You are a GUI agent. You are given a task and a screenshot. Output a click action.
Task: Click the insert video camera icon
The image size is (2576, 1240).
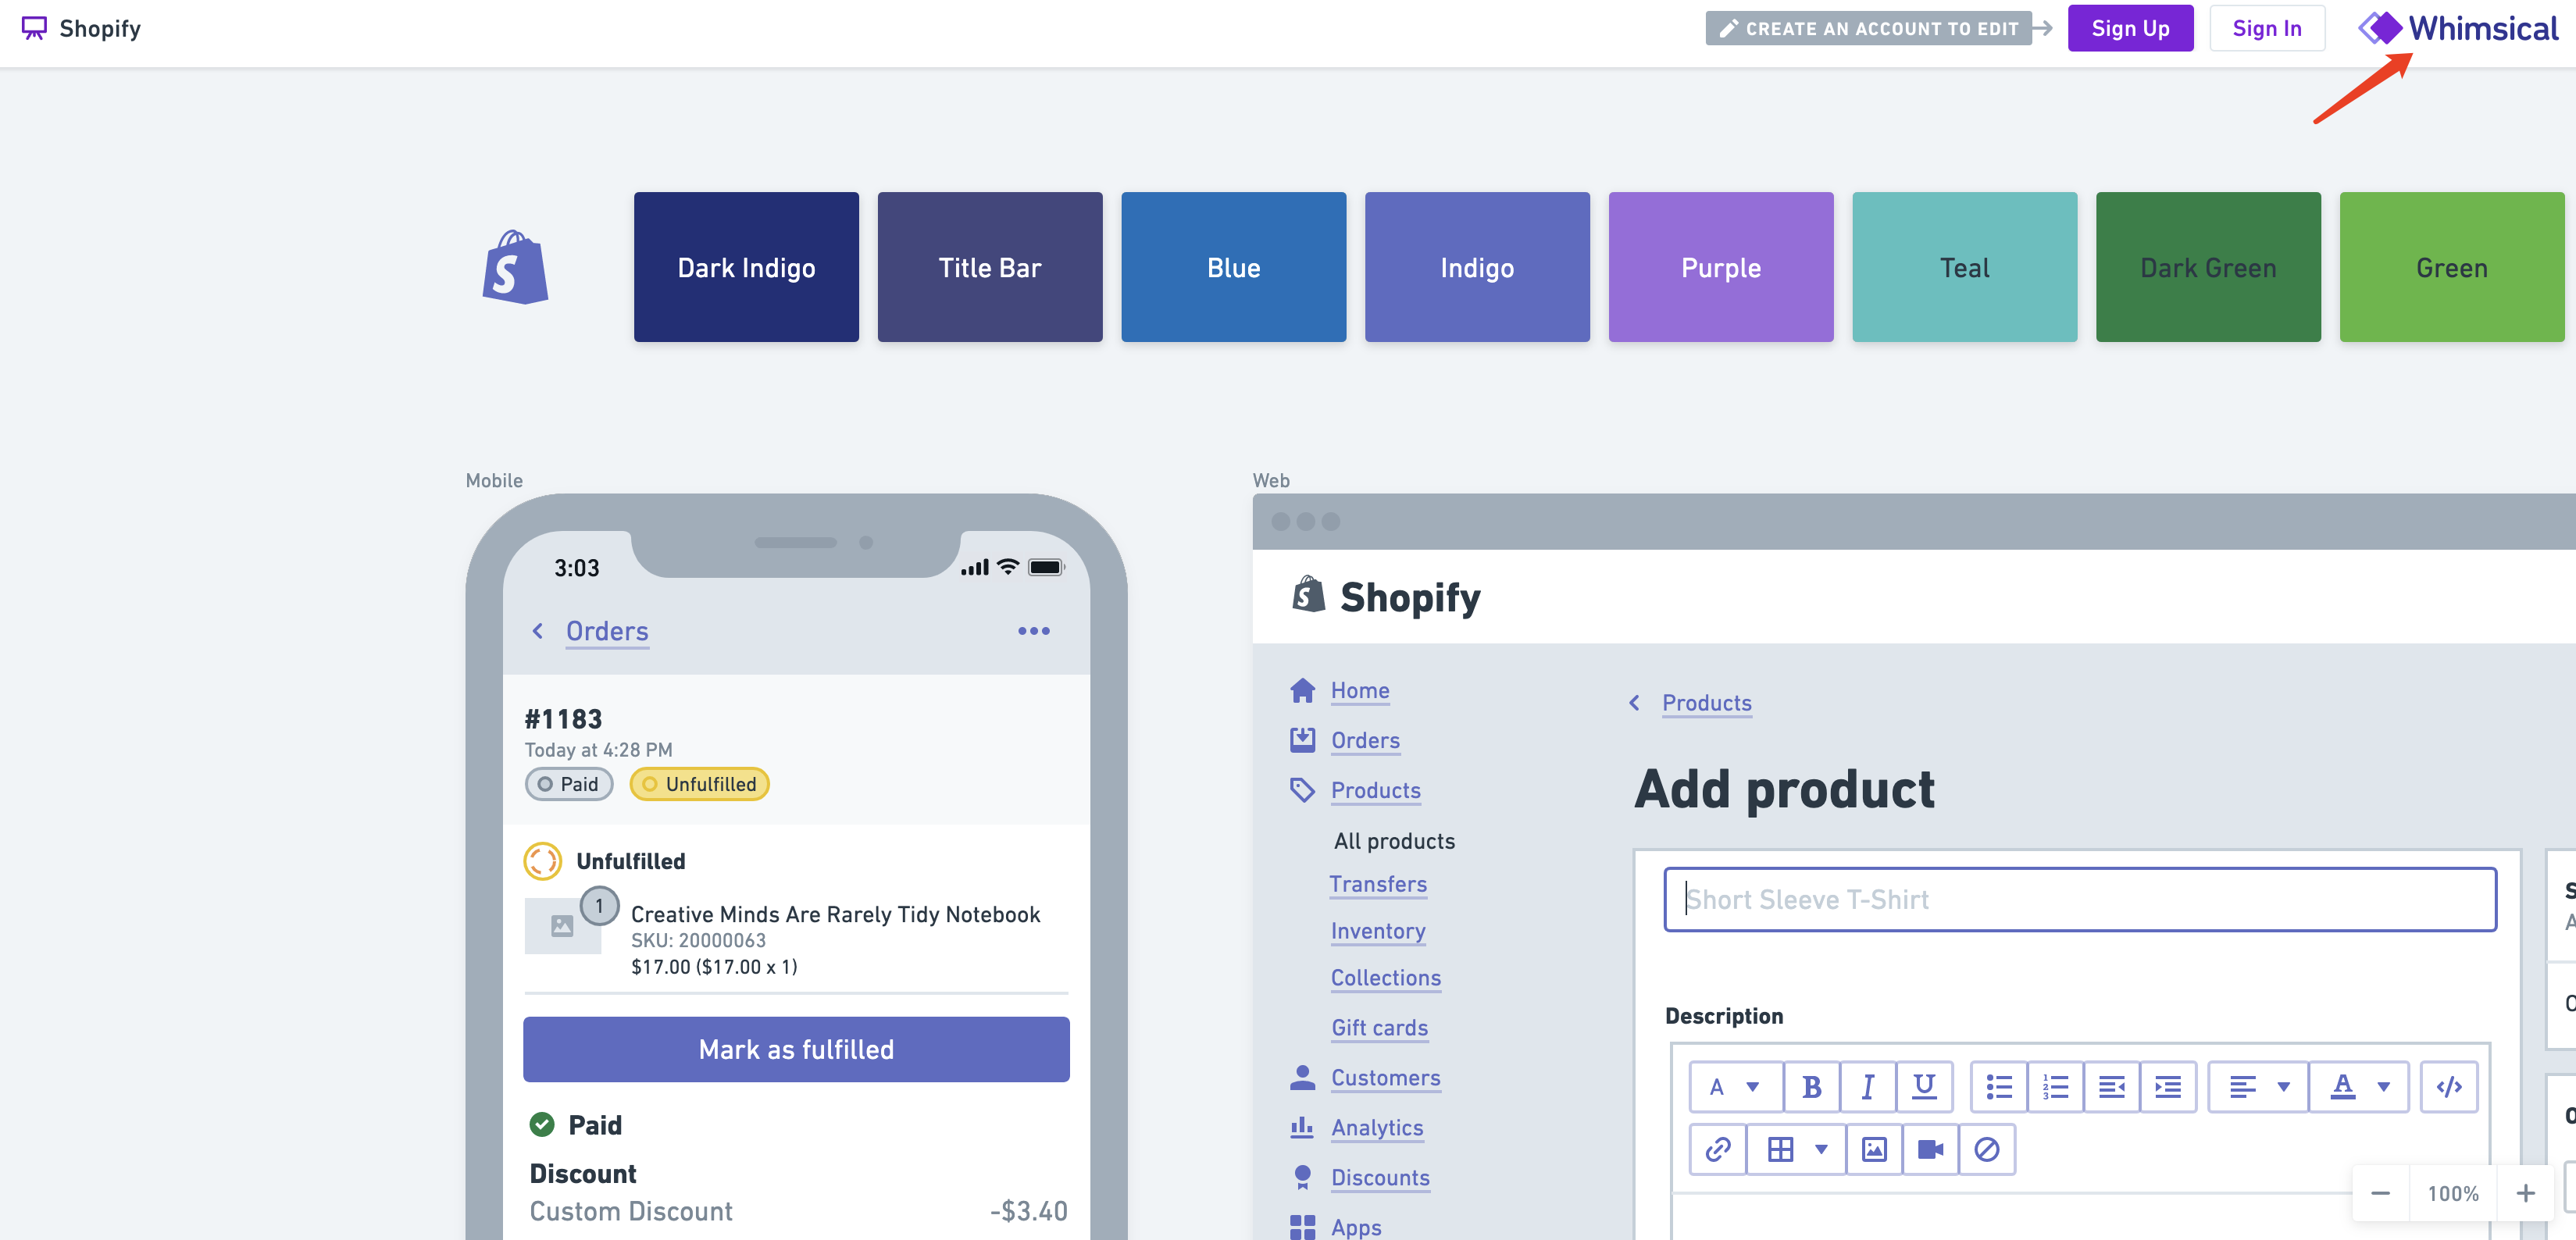pos(1929,1149)
